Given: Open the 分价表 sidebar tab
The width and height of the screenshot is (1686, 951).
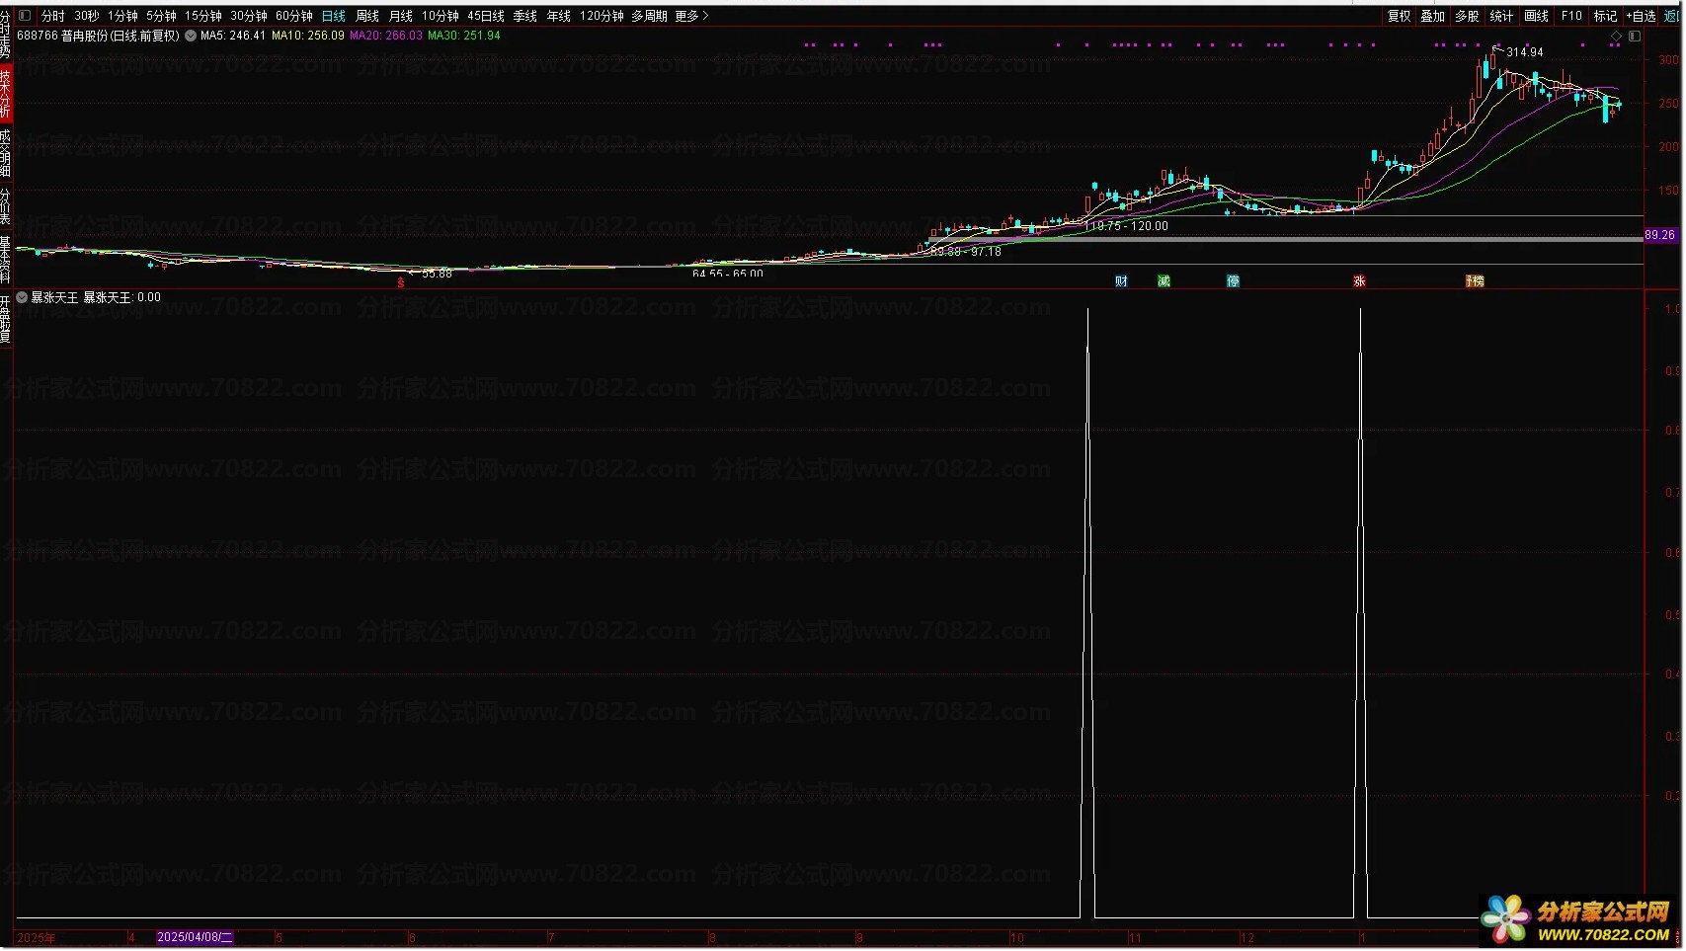Looking at the screenshot, I should click(x=6, y=206).
